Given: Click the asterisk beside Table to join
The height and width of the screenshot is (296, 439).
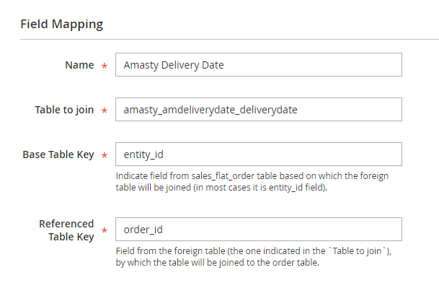Looking at the screenshot, I should click(105, 111).
